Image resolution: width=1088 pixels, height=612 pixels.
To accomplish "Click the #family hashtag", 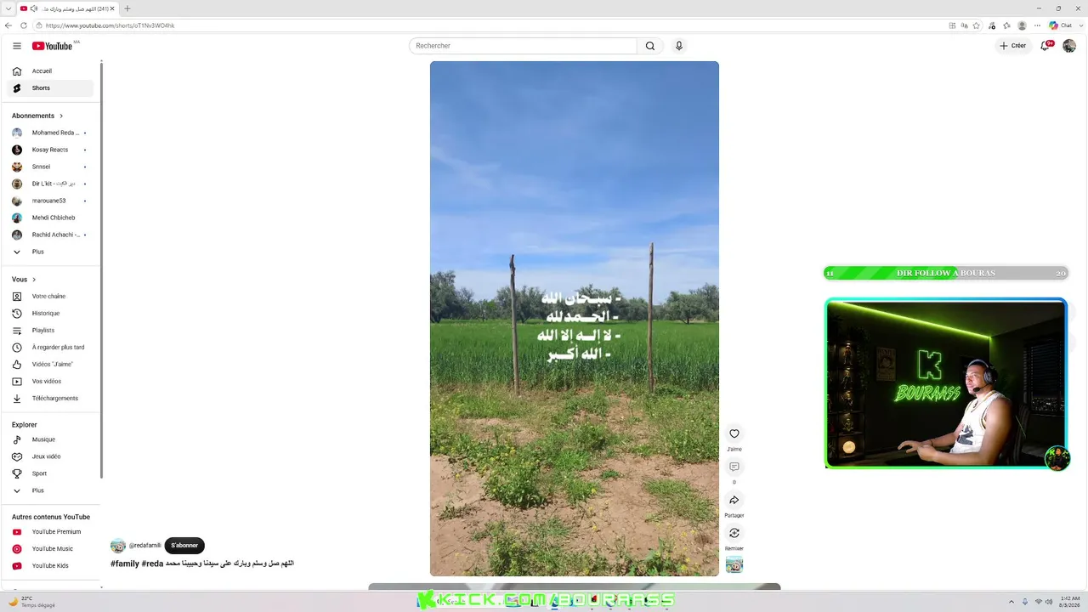I will pyautogui.click(x=125, y=564).
